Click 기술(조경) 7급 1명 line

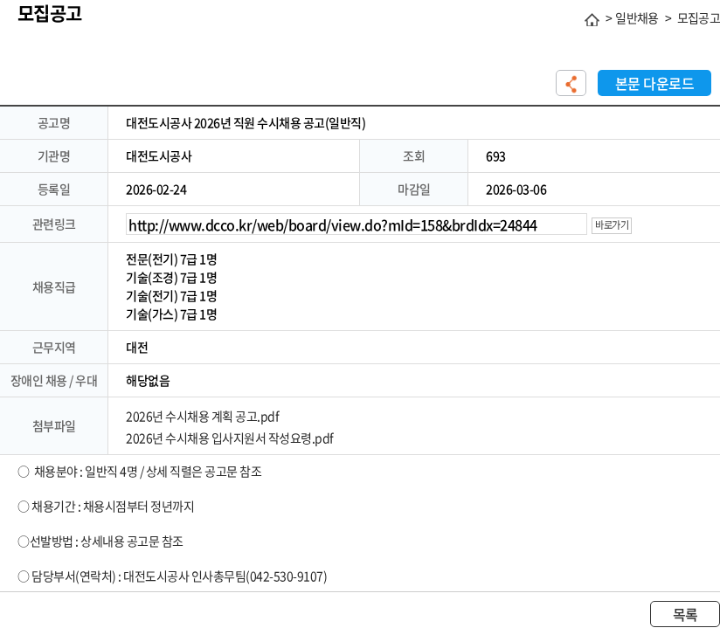(171, 278)
